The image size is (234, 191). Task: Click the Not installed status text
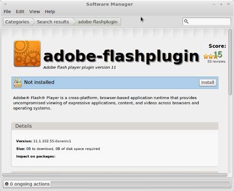[x=39, y=82]
